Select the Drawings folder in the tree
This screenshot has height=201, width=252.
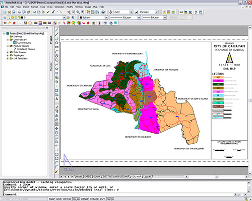pos(18,37)
